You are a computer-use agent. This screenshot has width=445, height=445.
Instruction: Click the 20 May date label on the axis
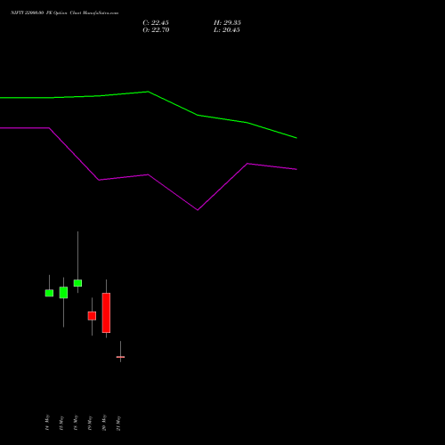pyautogui.click(x=104, y=423)
